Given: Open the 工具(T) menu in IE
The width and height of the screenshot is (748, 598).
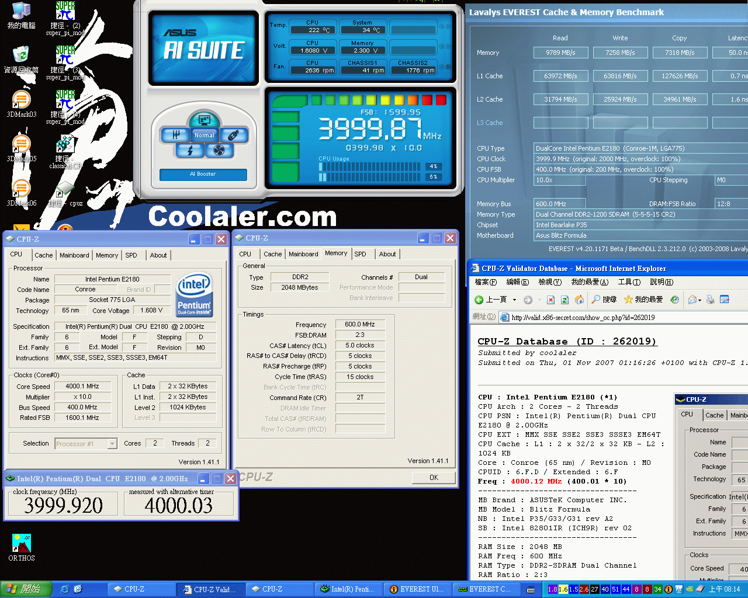Looking at the screenshot, I should pyautogui.click(x=629, y=282).
